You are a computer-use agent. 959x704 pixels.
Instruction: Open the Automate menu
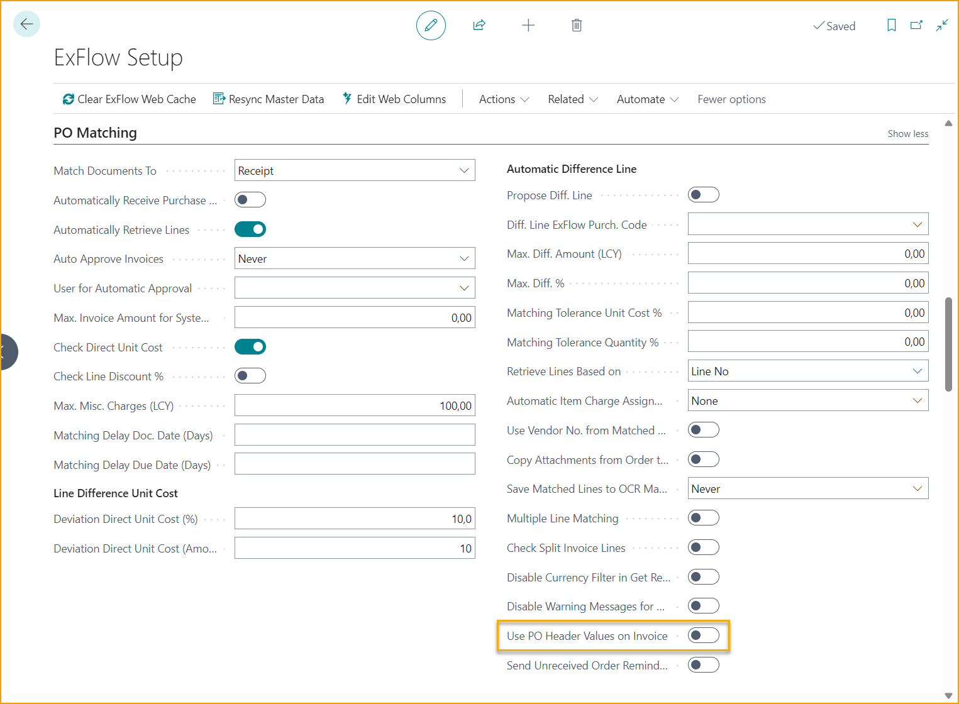(648, 99)
